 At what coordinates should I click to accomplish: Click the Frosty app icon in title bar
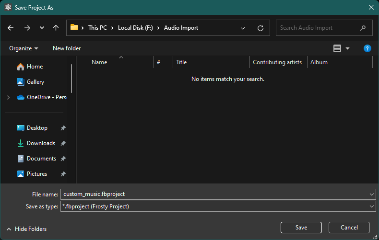(x=8, y=8)
